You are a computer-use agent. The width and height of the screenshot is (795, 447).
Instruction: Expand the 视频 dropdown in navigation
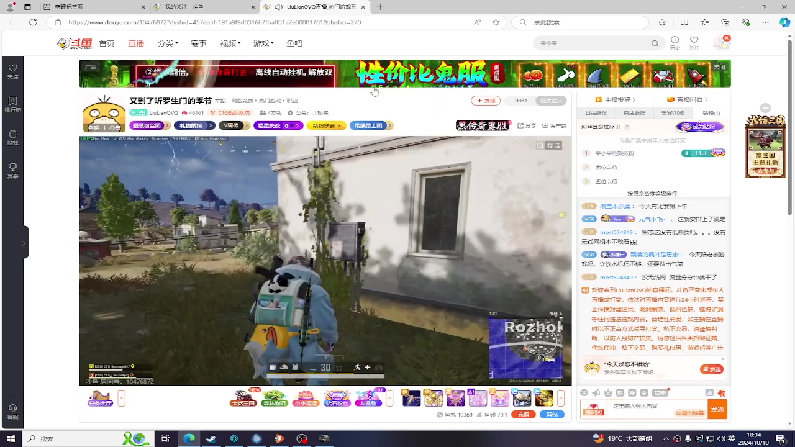(x=230, y=43)
